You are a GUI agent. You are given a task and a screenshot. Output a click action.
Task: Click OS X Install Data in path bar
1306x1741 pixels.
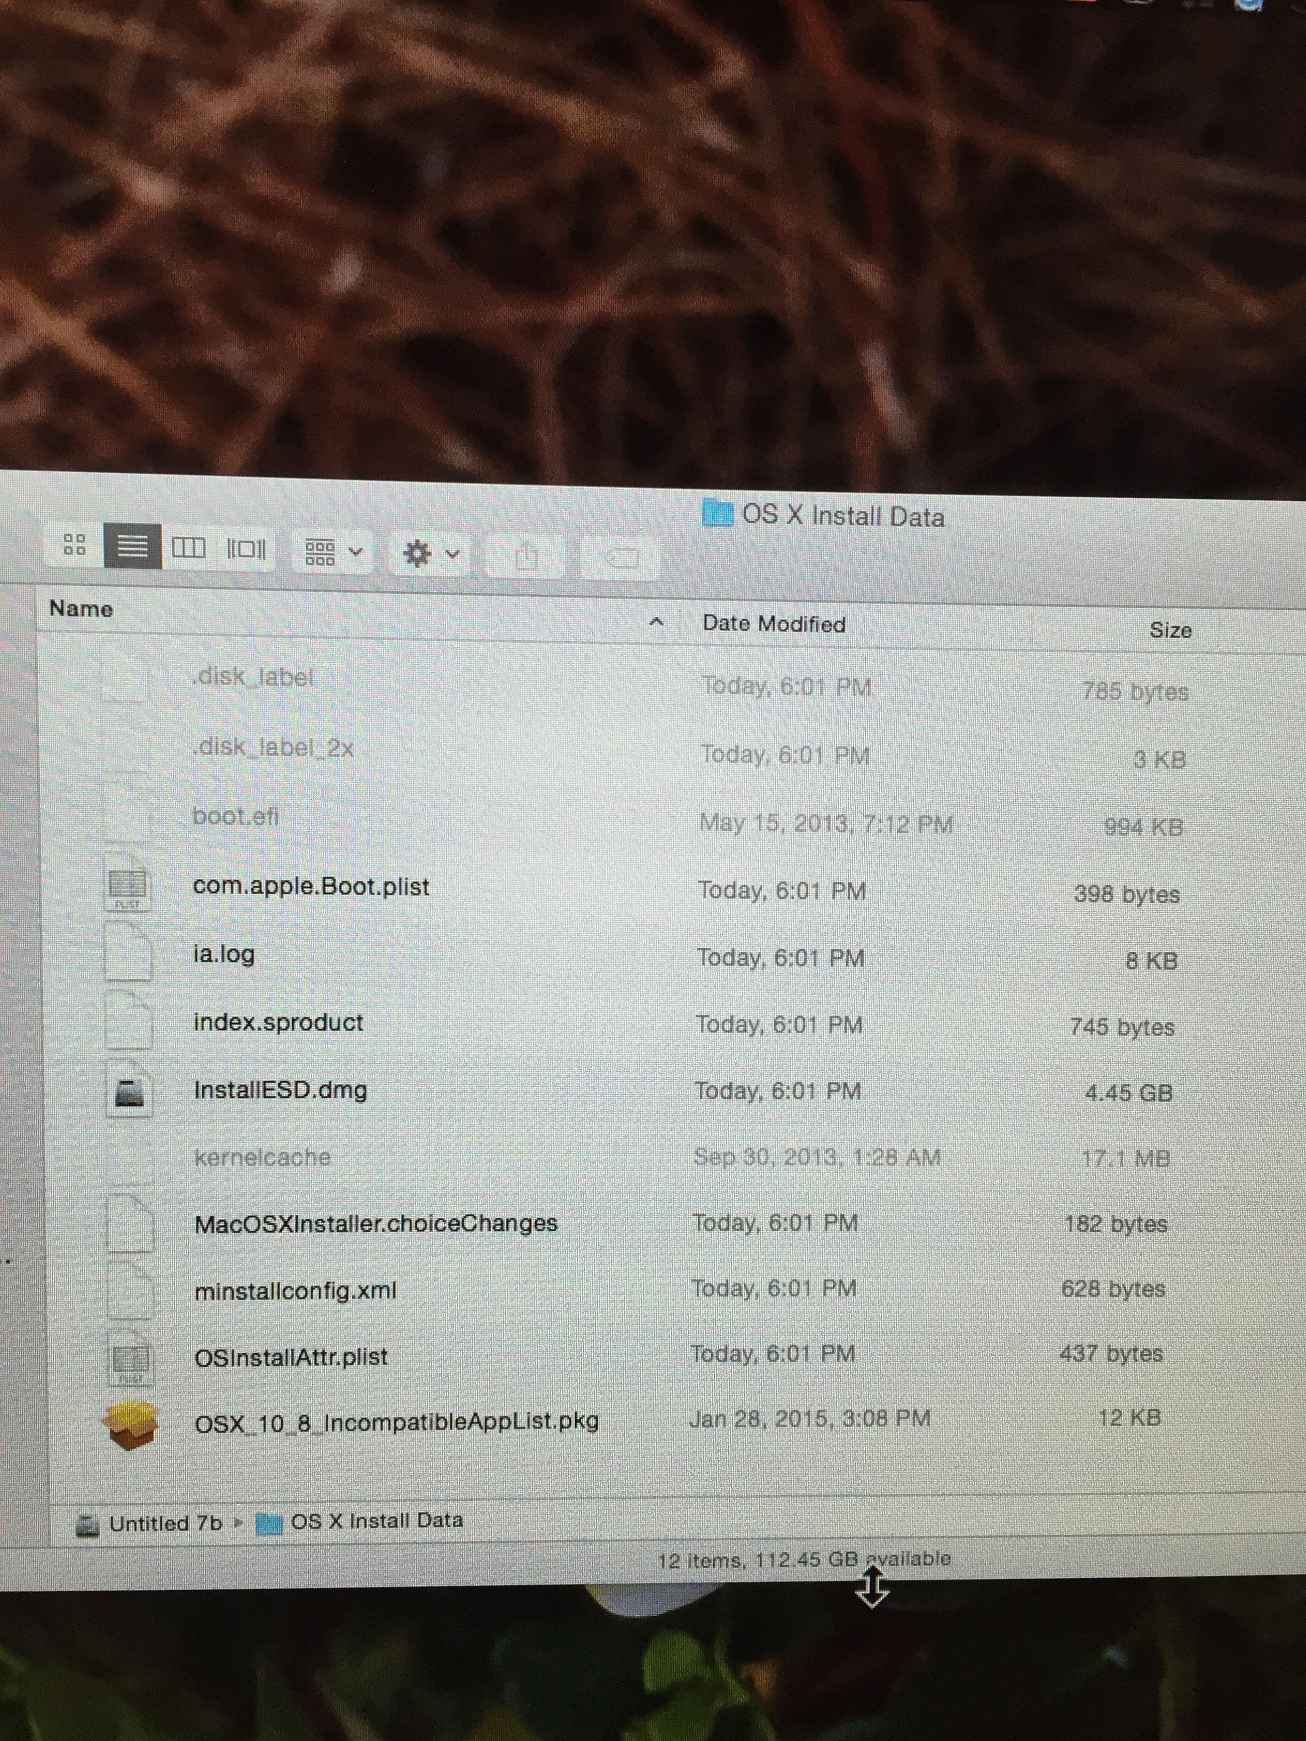(377, 1520)
